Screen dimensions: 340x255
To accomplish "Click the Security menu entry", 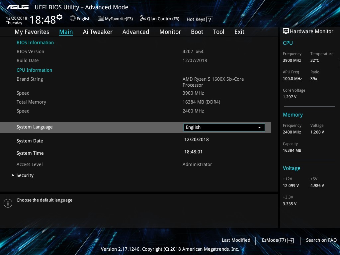I will [25, 175].
